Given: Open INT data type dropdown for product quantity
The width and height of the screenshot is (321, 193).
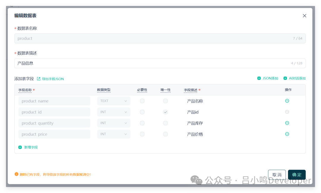Looking at the screenshot, I should click(114, 123).
